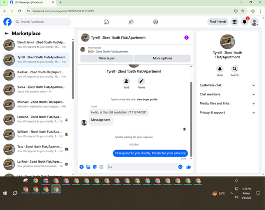
Task: Open Kadilak conversation in the list
Action: pos(36,74)
